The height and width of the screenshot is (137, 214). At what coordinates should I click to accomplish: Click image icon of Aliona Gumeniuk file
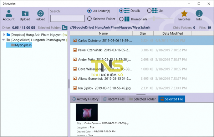click(75, 78)
